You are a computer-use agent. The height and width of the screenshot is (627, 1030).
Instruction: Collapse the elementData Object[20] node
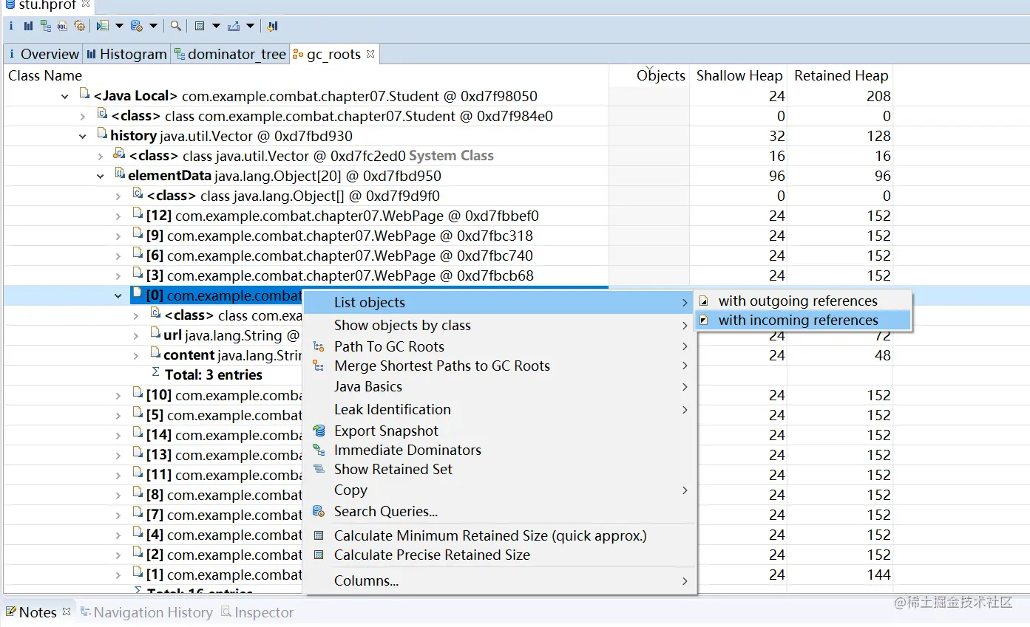click(101, 176)
